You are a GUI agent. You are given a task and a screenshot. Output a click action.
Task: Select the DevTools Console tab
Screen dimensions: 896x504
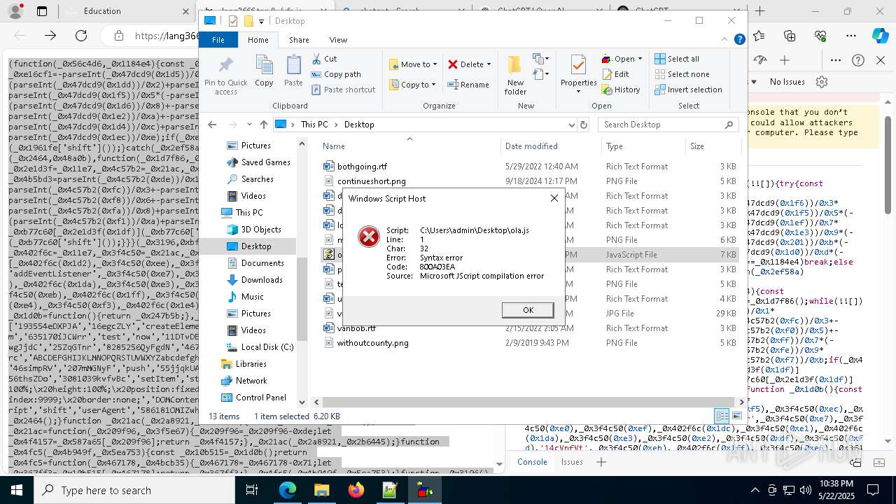pyautogui.click(x=532, y=462)
